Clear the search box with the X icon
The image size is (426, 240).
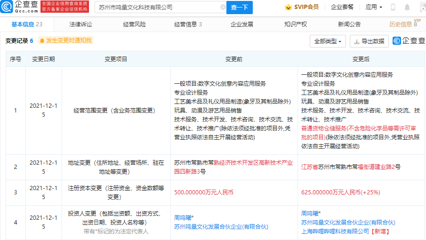(223, 8)
